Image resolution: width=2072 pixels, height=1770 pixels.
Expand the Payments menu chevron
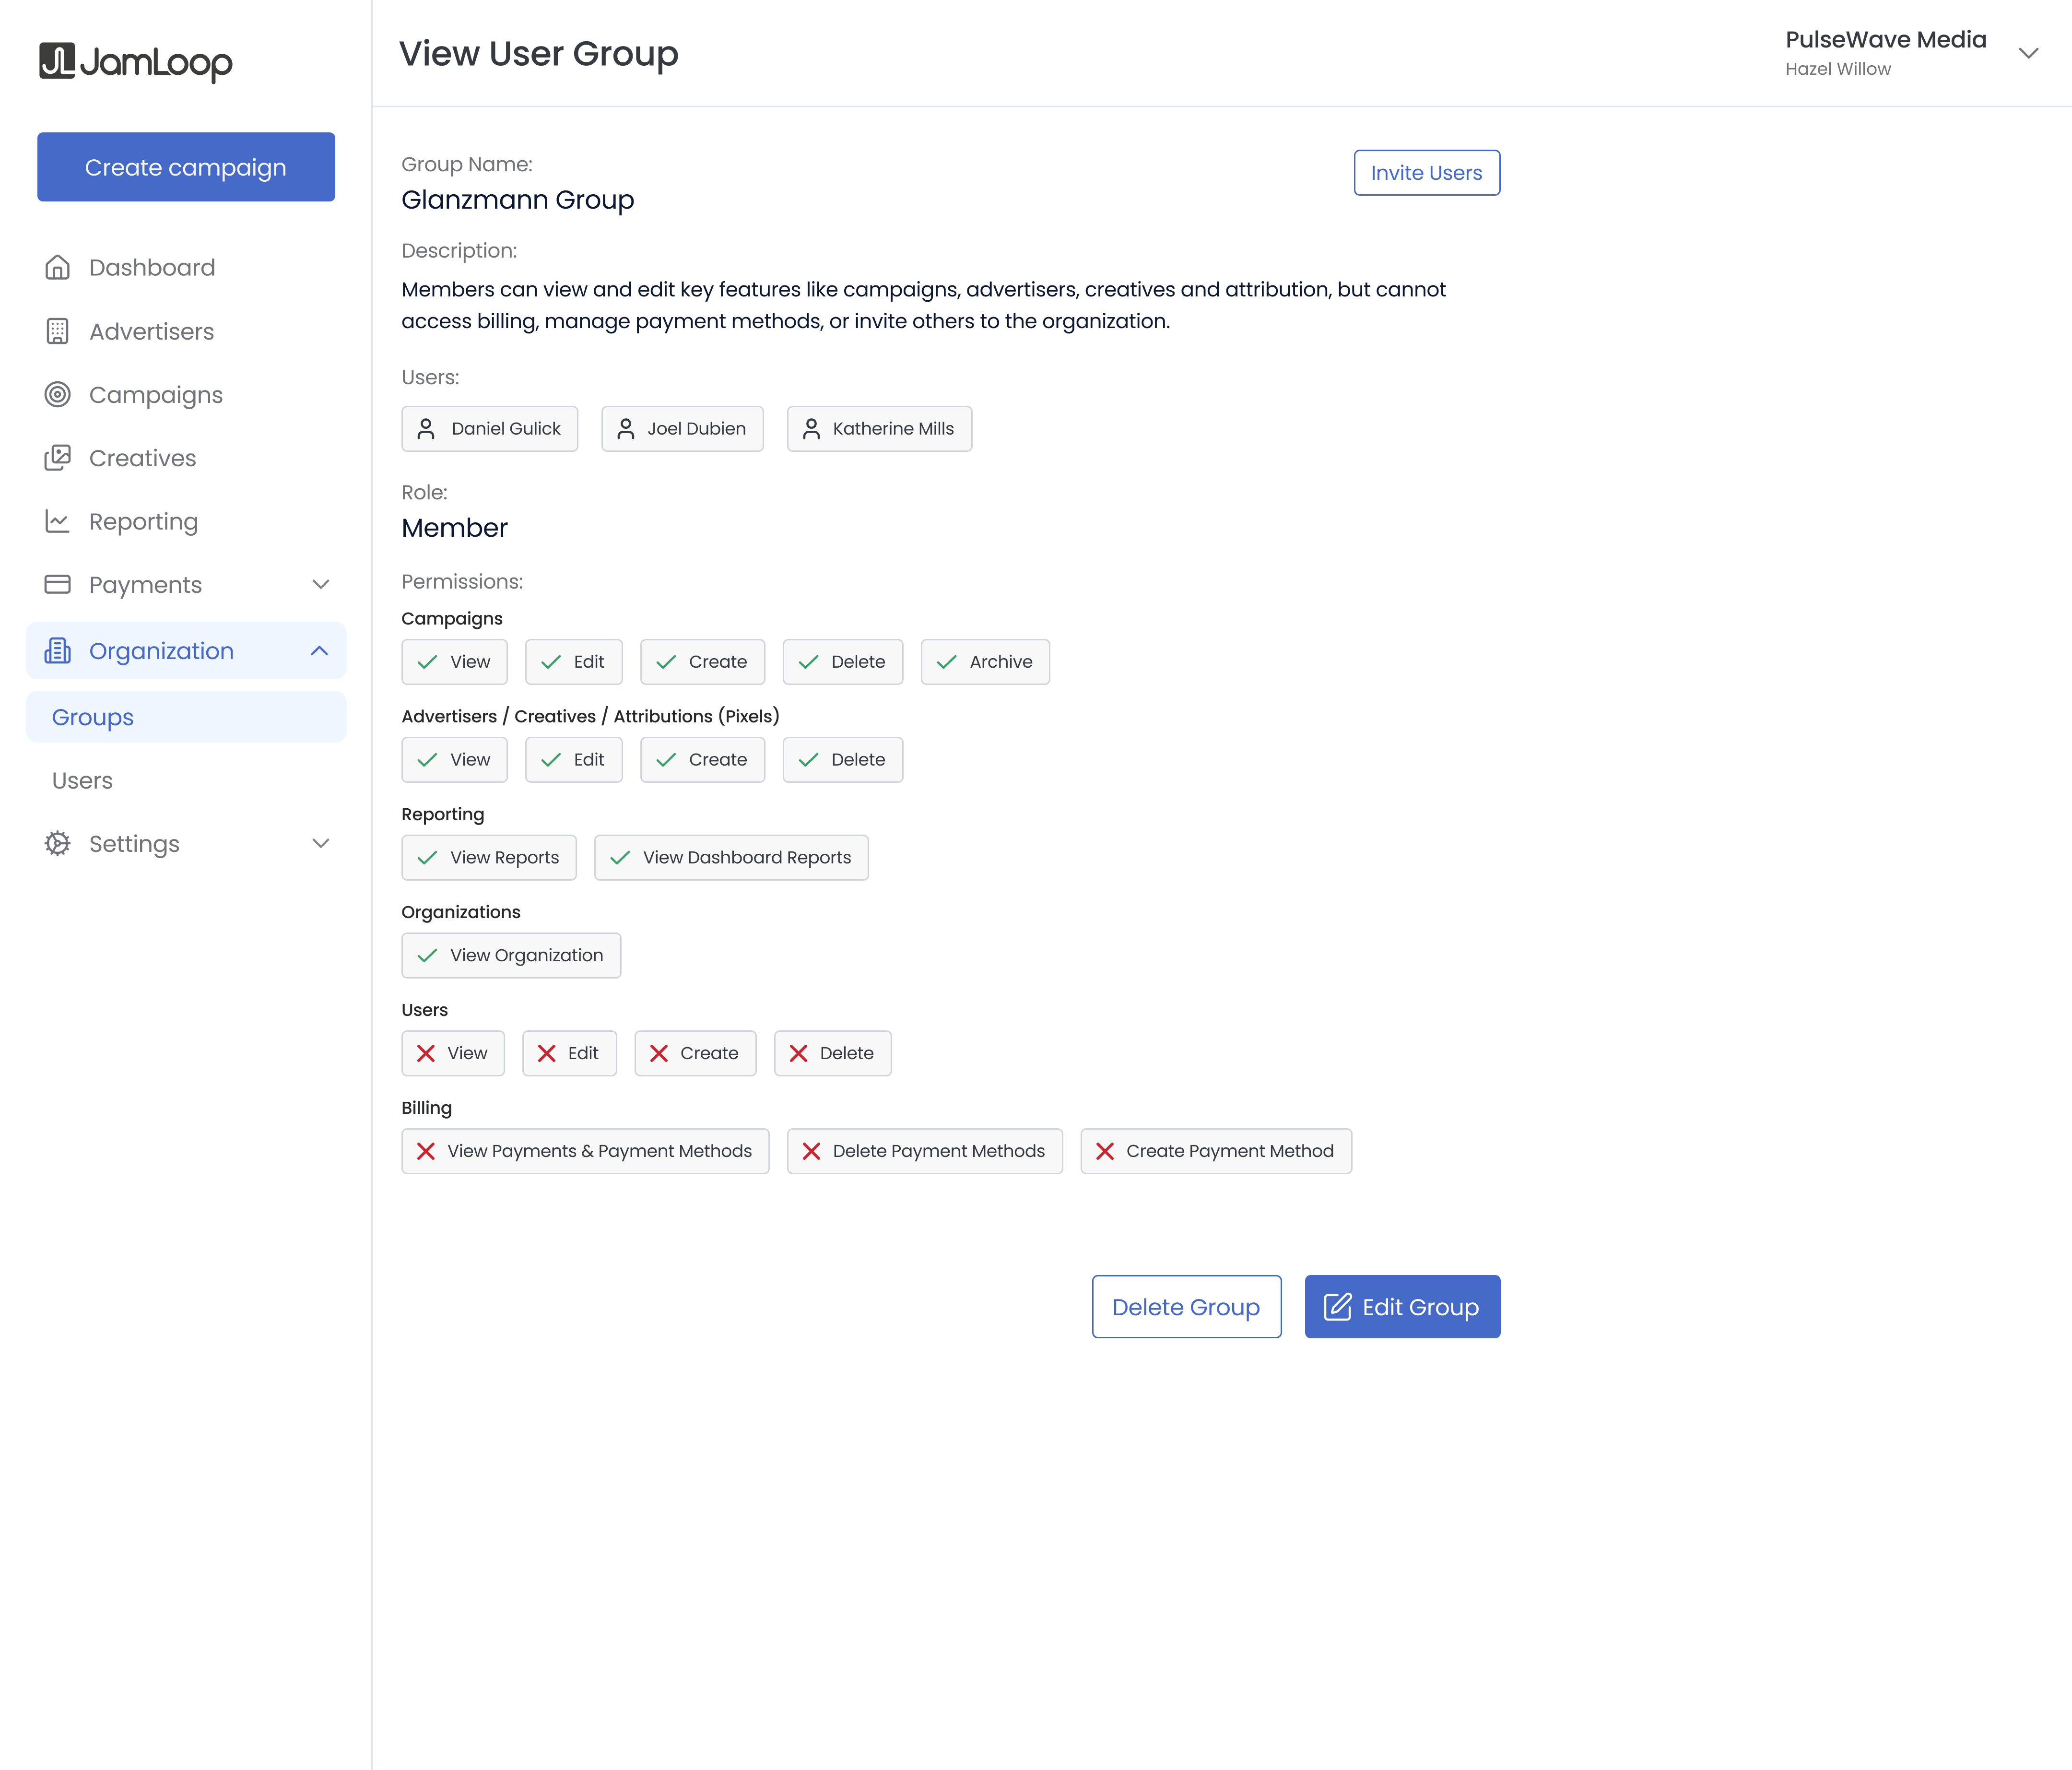click(320, 584)
